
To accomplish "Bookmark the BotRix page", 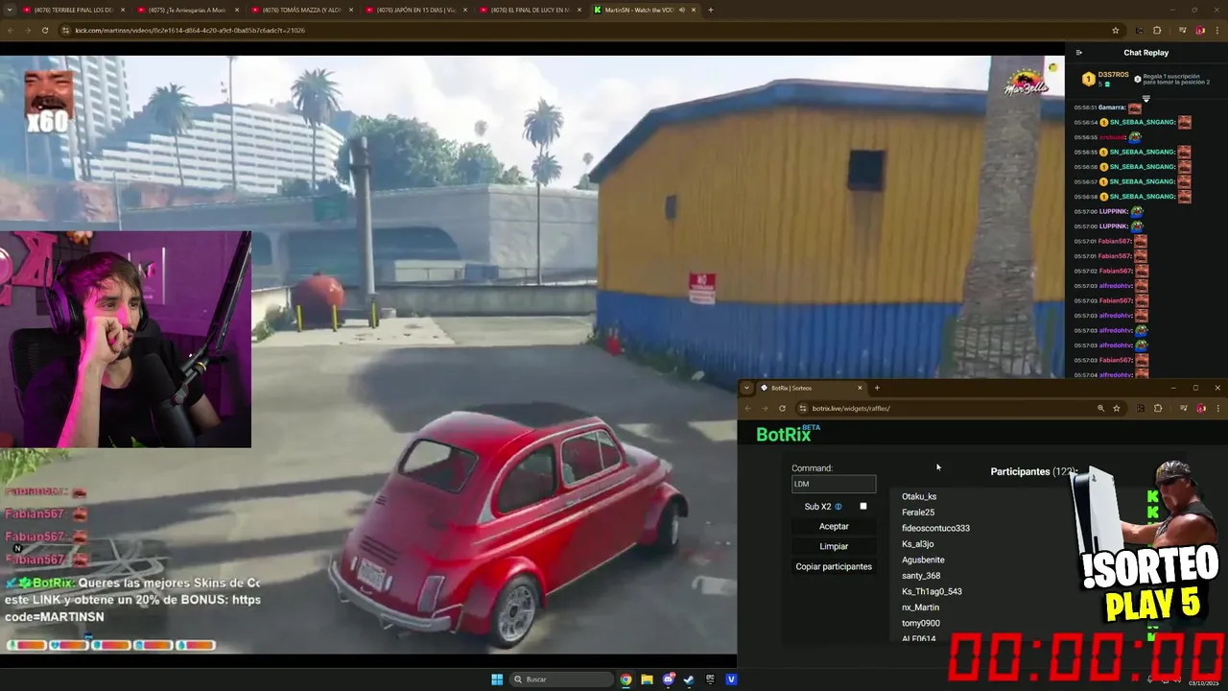I will [x=1117, y=408].
